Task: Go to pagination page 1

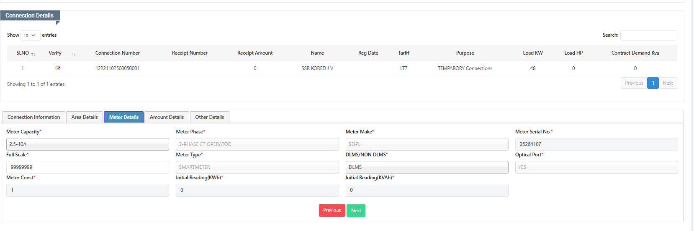Action: coord(653,83)
